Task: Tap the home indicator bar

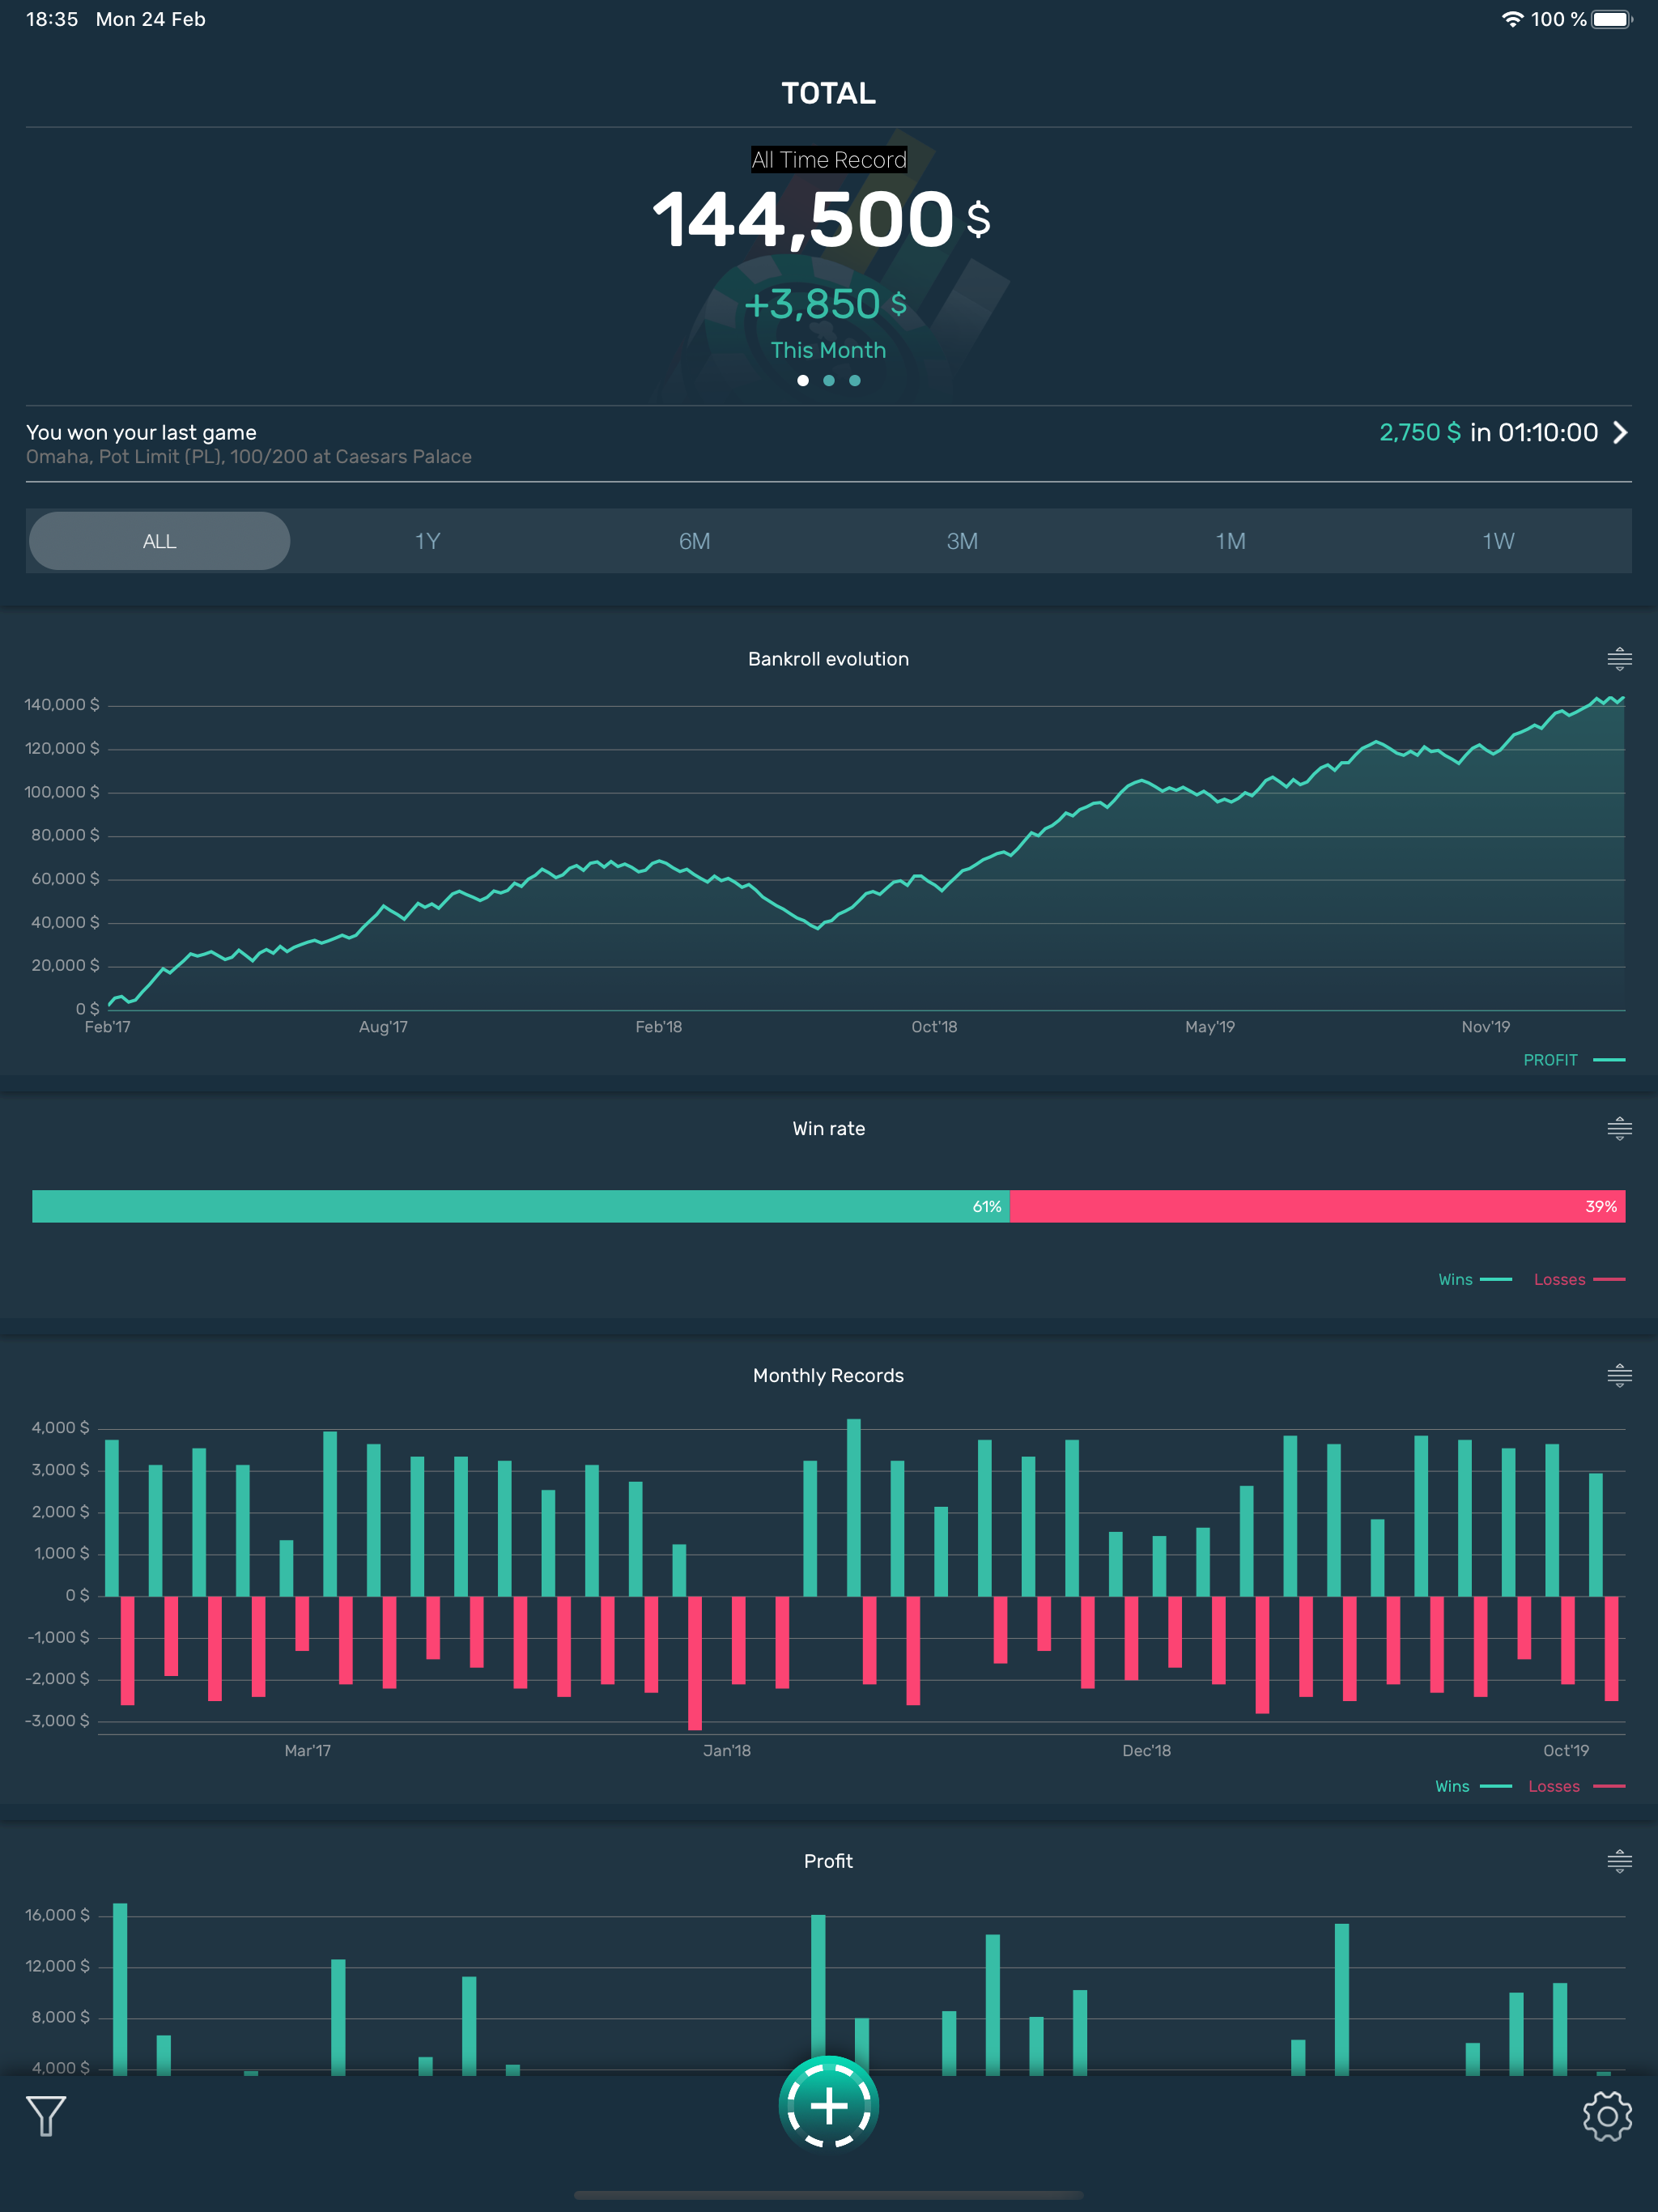Action: coord(829,2196)
